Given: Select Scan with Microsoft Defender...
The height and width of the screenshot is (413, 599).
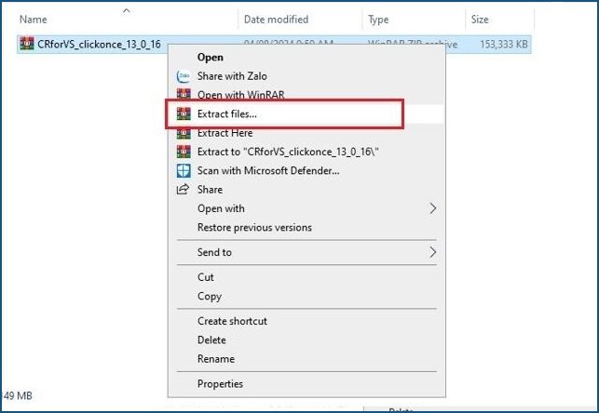Looking at the screenshot, I should pos(306,170).
